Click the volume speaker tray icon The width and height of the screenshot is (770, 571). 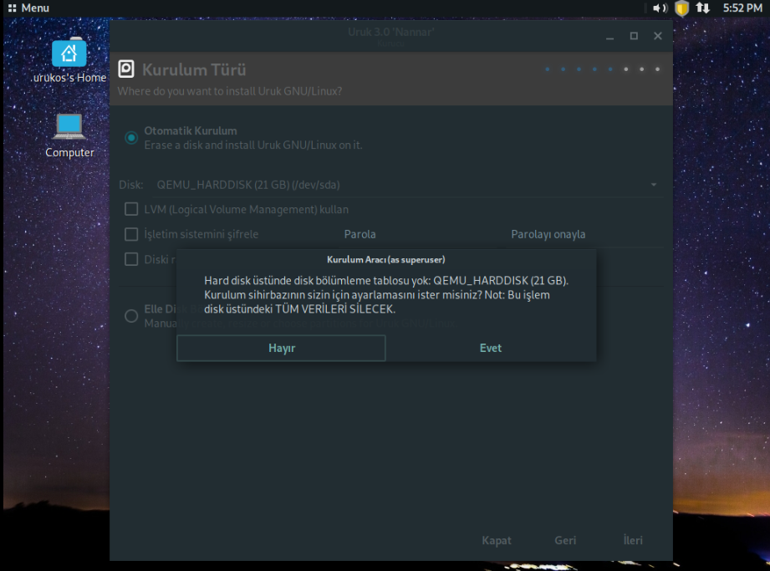(659, 8)
